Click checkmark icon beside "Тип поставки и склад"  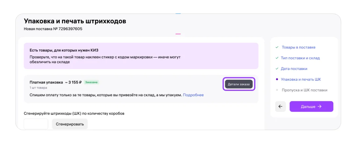click(x=277, y=58)
